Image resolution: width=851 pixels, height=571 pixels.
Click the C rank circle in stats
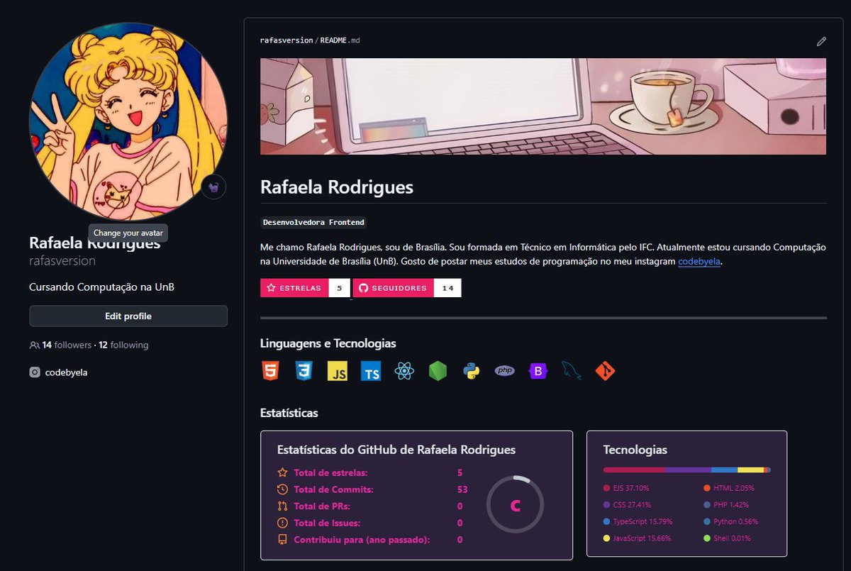(x=516, y=505)
